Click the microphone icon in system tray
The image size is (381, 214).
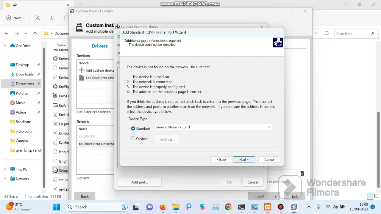(318, 207)
